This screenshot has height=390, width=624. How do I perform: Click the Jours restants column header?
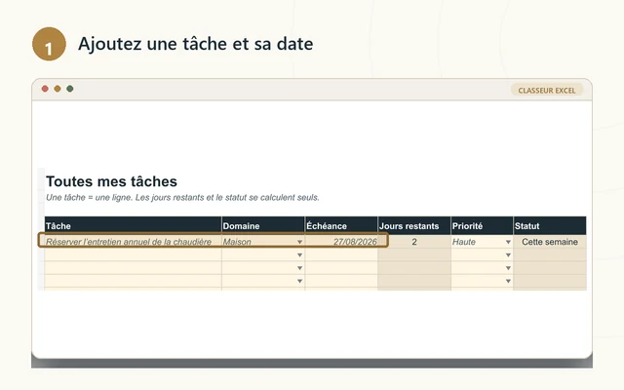coord(413,225)
